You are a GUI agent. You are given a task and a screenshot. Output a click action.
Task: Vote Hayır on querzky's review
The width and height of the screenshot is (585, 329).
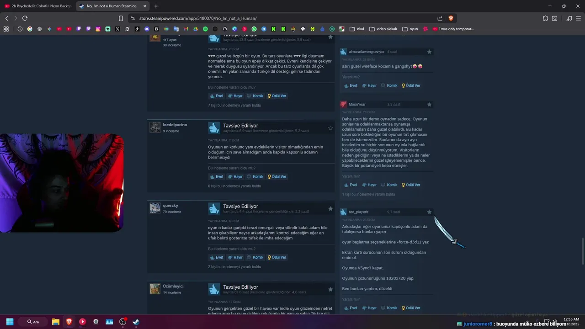coord(235,257)
